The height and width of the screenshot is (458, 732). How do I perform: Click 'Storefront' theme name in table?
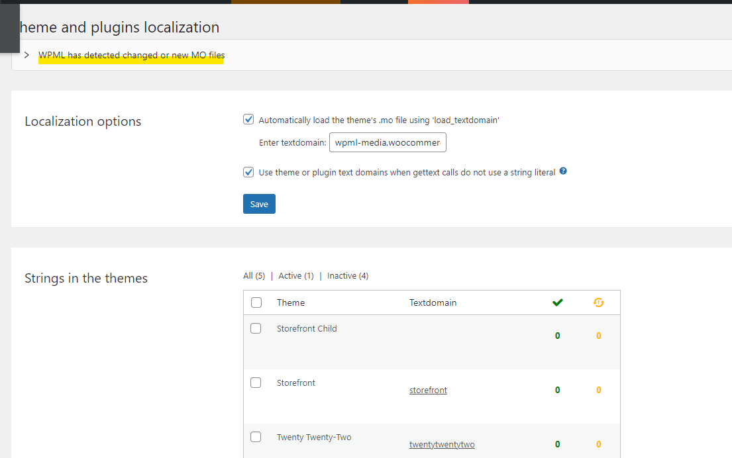click(296, 383)
